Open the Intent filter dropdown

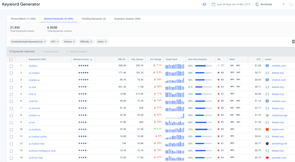(102, 42)
